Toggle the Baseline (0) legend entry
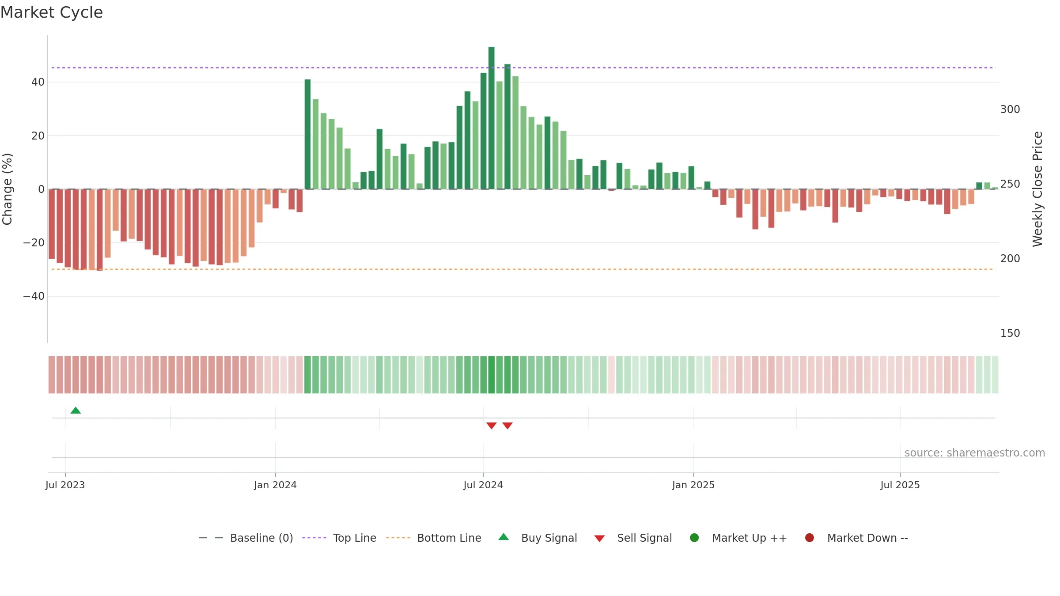The height and width of the screenshot is (596, 1060). (x=246, y=538)
